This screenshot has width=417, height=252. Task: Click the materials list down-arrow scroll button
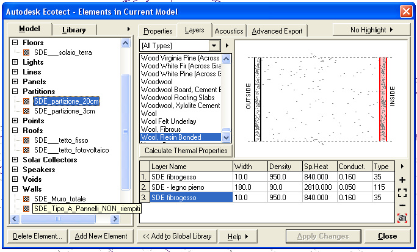pos(226,138)
